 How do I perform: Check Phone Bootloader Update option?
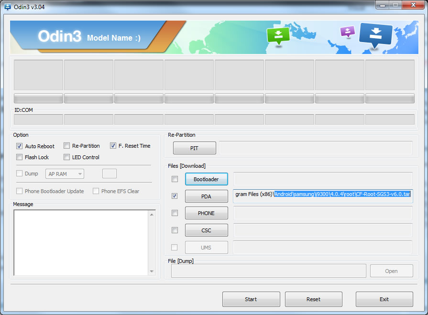19,191
